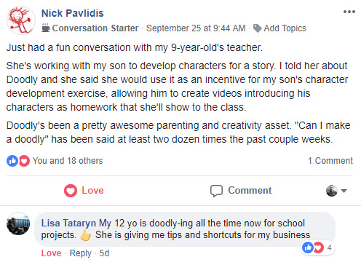This screenshot has width=361, height=265.
Task: Expand the 1 Comment count
Action: pyautogui.click(x=330, y=161)
